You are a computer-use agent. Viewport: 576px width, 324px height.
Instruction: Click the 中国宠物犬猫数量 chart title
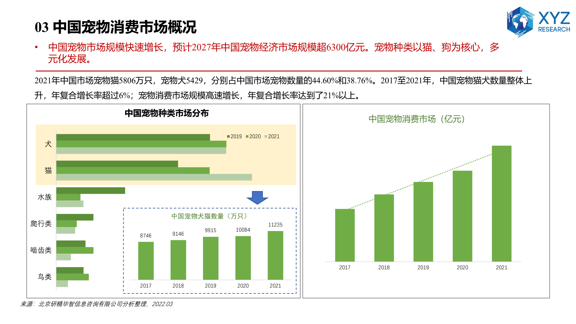click(x=209, y=216)
